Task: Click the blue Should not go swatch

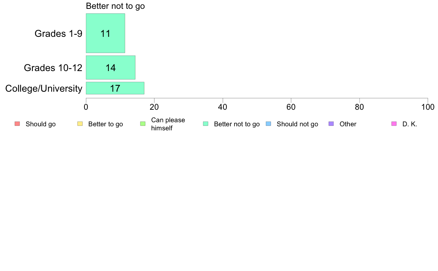Action: [x=268, y=124]
